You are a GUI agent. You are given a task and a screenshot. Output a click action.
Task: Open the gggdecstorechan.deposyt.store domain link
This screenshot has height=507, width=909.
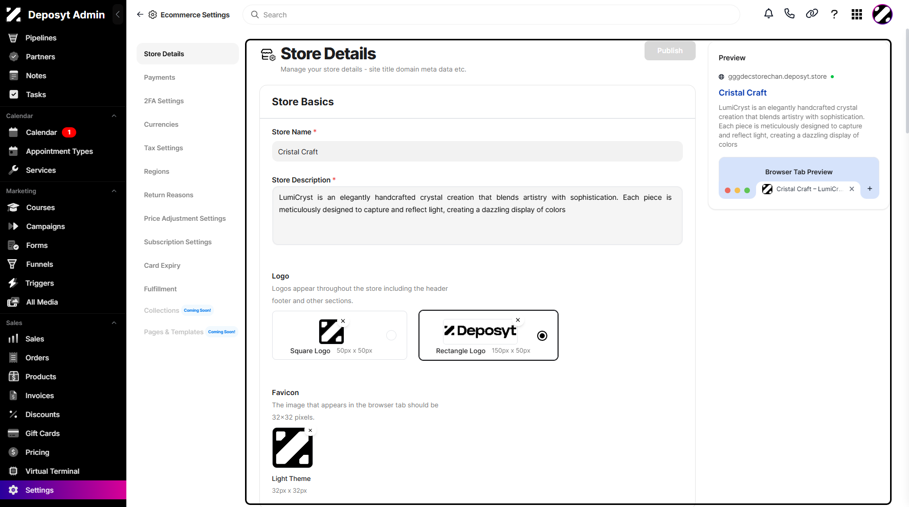777,77
